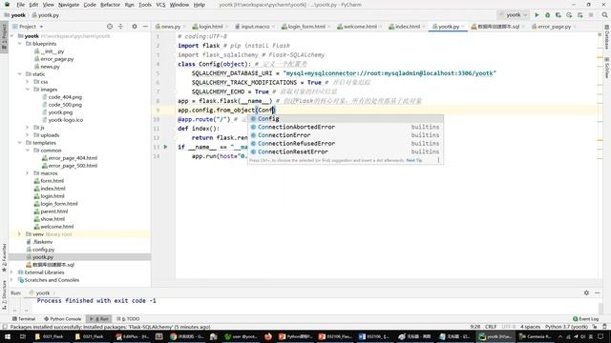
Task: Click the 4 spaces indent setting
Action: pos(530,327)
